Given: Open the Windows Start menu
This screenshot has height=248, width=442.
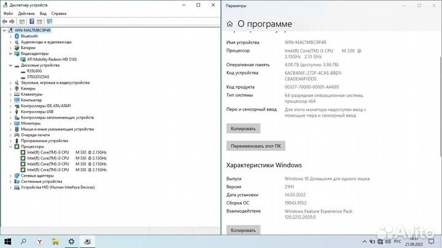Looking at the screenshot, I should [x=9, y=241].
